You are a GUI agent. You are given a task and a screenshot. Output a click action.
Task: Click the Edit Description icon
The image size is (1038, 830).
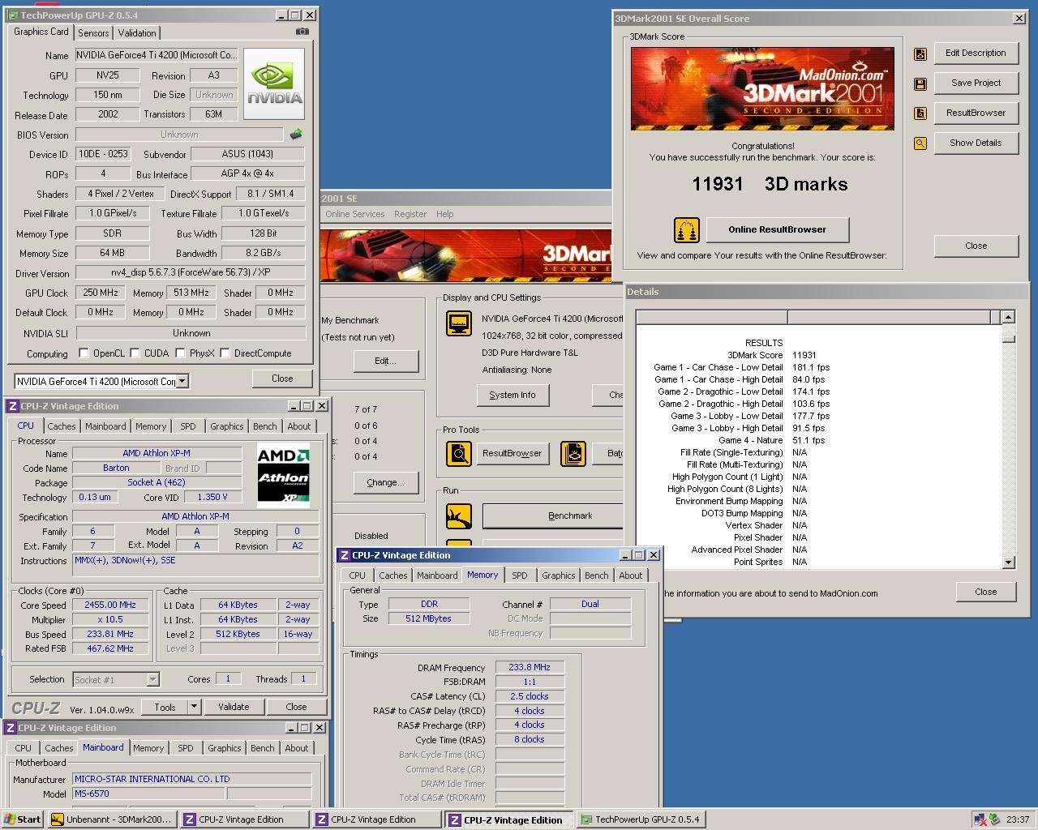[920, 53]
